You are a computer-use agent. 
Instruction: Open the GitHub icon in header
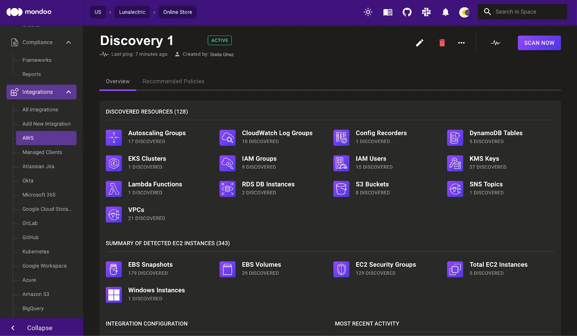click(x=407, y=12)
